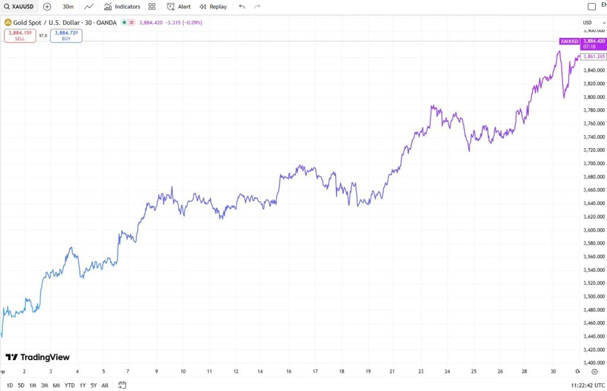Select the layout square icon at top right
Screen dimensions: 607x391
(591, 7)
